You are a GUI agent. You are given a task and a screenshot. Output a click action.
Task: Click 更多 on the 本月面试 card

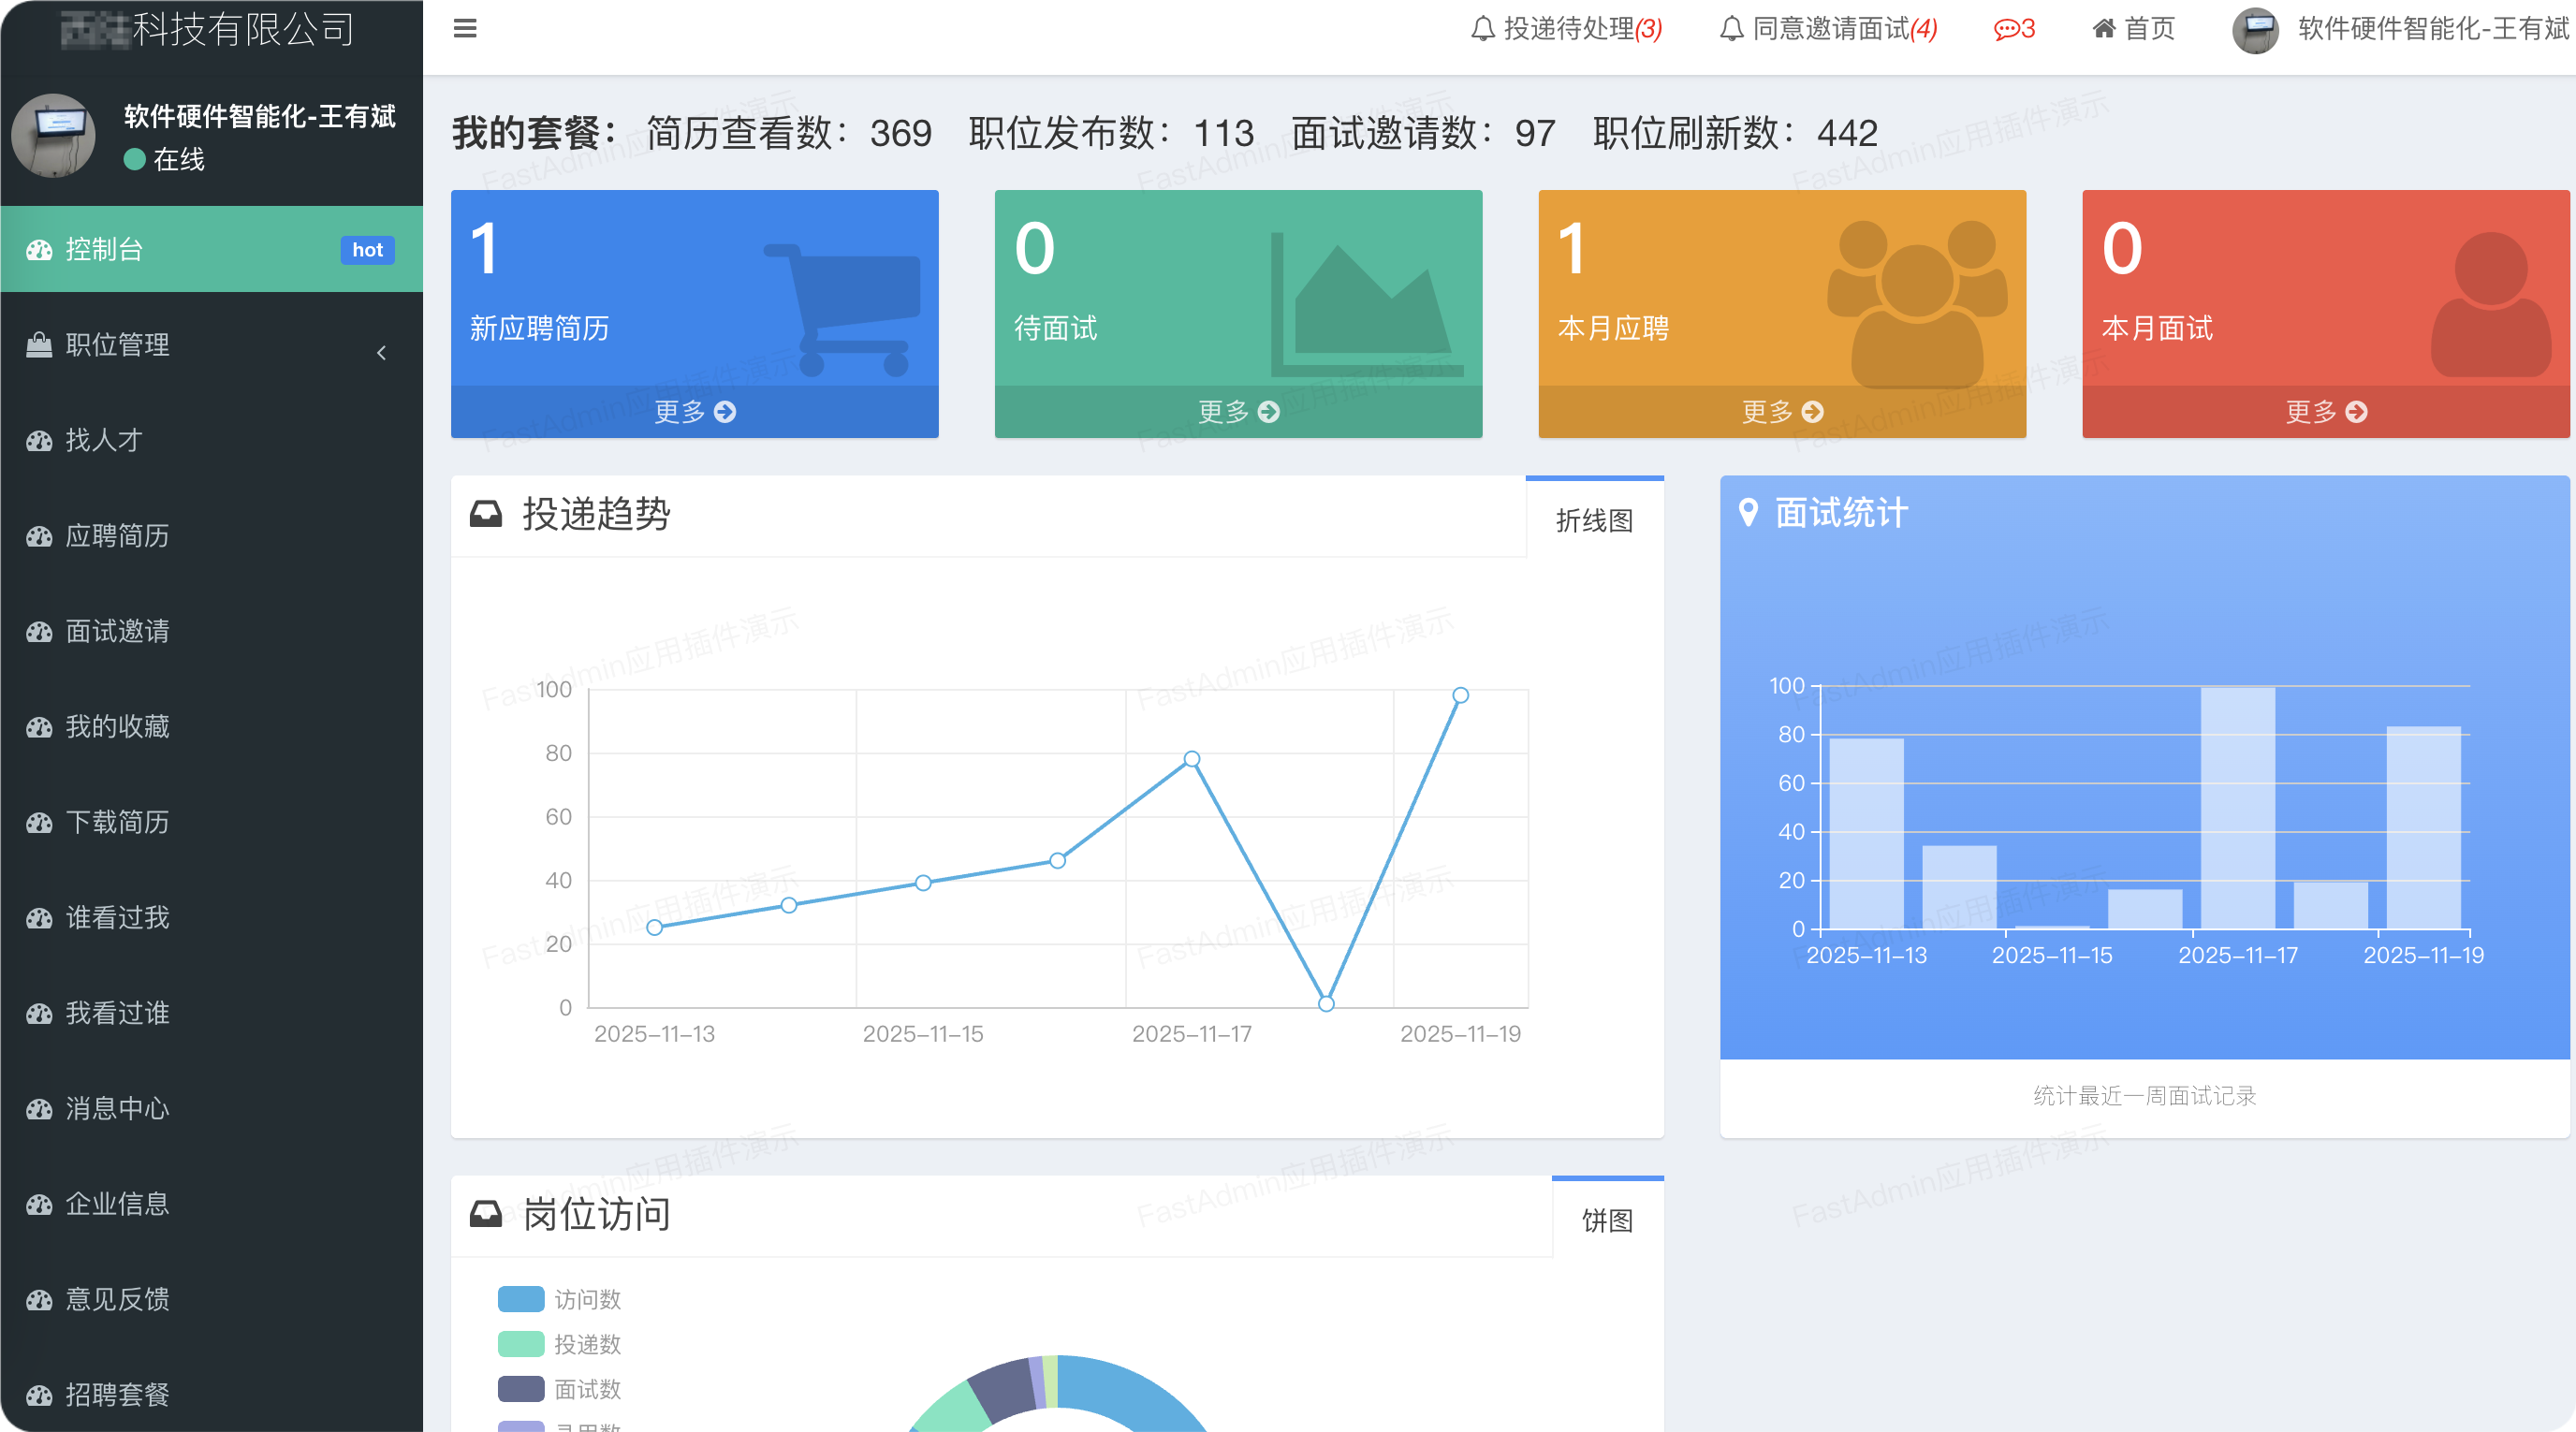(2325, 411)
